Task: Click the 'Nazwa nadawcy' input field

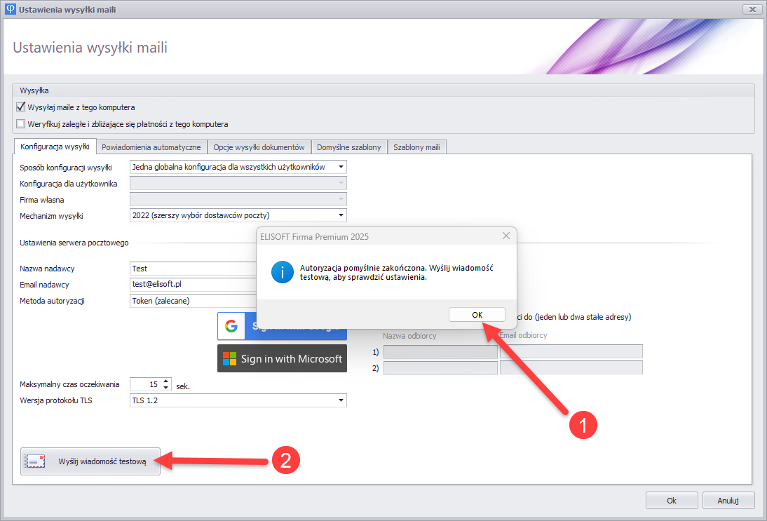Action: (x=193, y=269)
